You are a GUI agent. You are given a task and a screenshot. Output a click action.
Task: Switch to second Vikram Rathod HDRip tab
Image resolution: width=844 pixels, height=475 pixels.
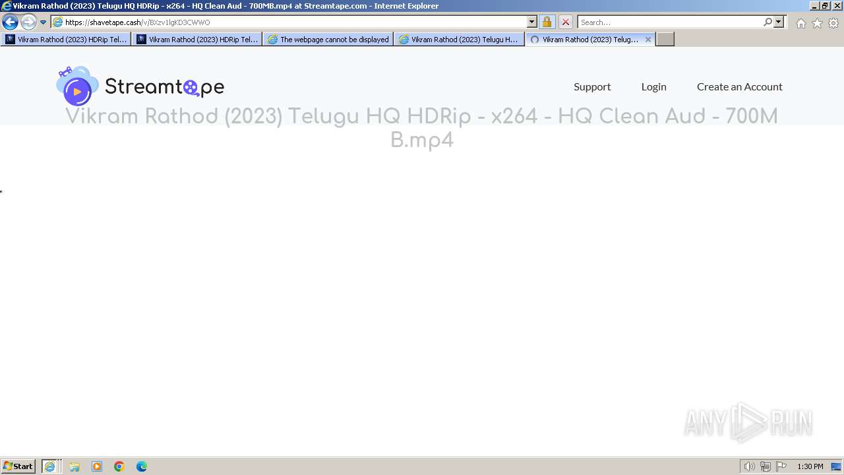pyautogui.click(x=196, y=40)
